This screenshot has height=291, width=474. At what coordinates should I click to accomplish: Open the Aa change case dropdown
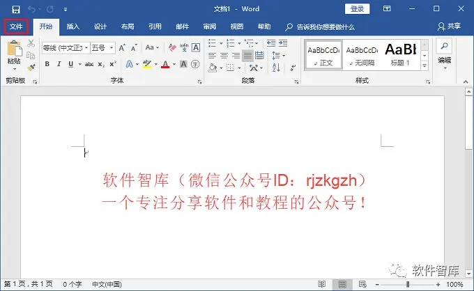click(152, 47)
